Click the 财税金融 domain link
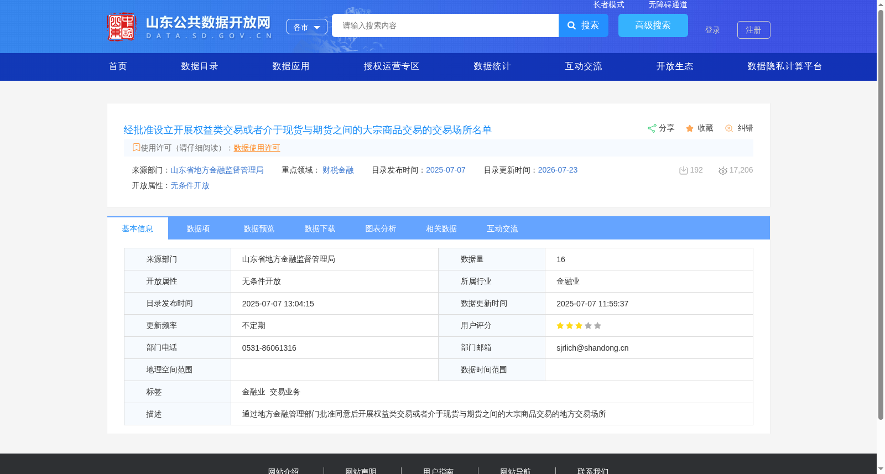Screen dimensions: 885x474 [x=338, y=170]
